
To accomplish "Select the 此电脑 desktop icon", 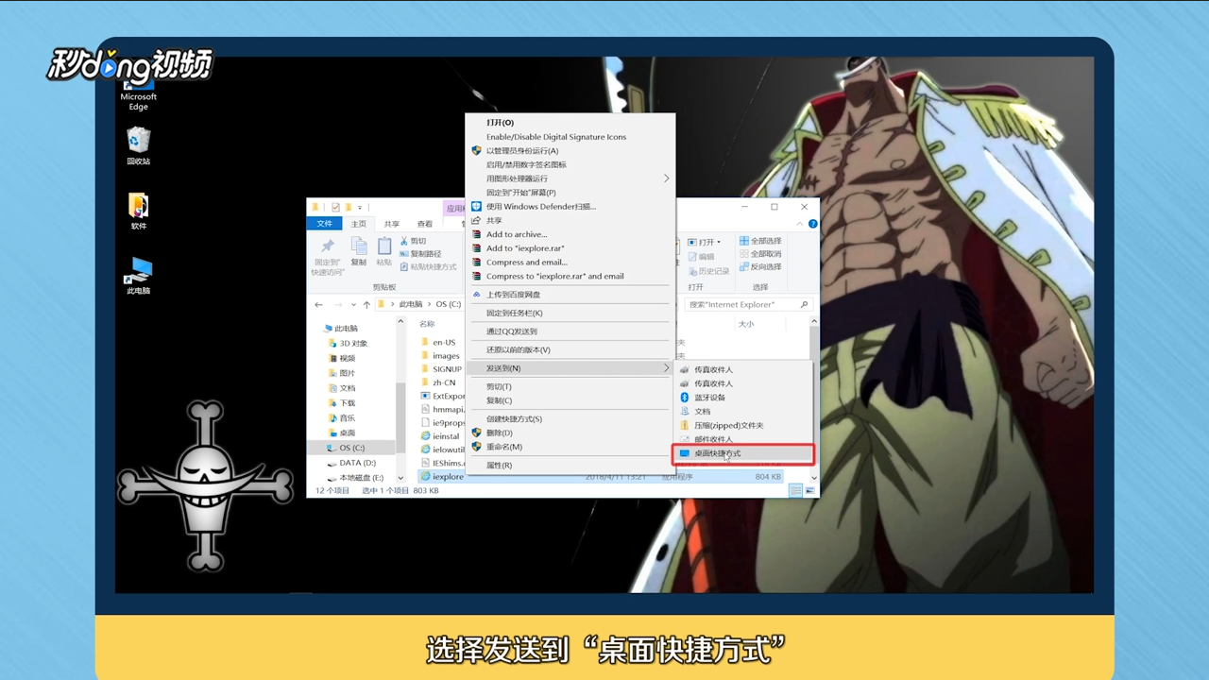I will point(139,276).
